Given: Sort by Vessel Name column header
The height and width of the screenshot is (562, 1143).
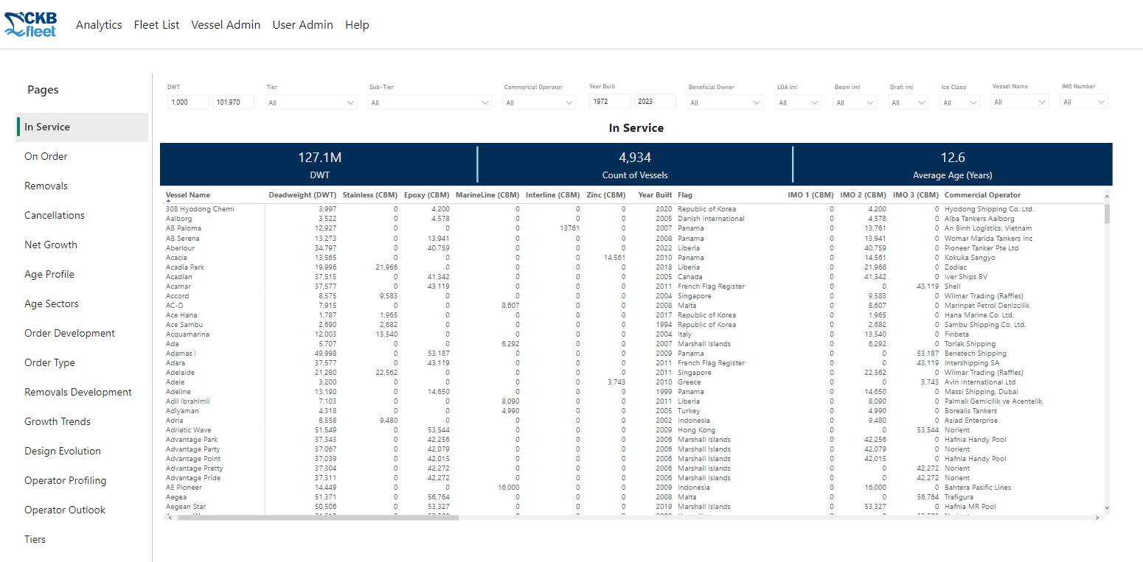Looking at the screenshot, I should pos(188,195).
